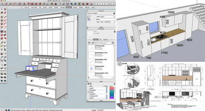Pick the Protractor tool in left palette
The width and height of the screenshot is (205, 111).
point(2,46)
